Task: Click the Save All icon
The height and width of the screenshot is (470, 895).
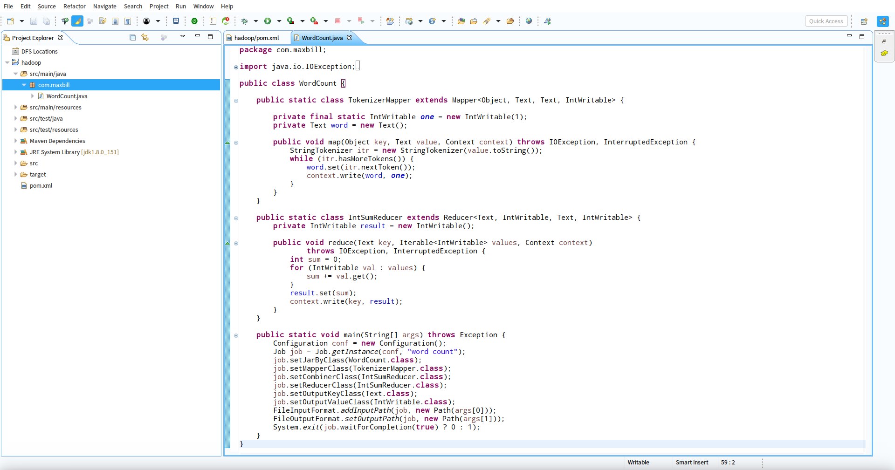Action: [x=46, y=21]
